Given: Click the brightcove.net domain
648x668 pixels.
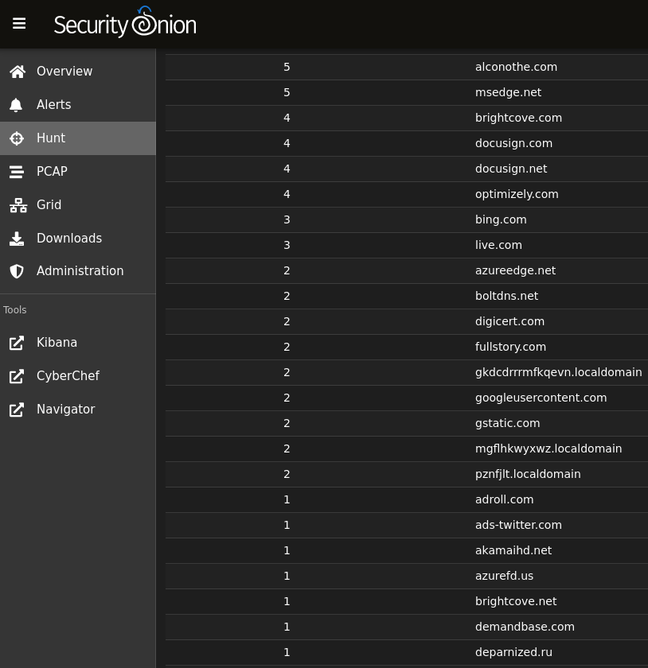Looking at the screenshot, I should coord(516,601).
